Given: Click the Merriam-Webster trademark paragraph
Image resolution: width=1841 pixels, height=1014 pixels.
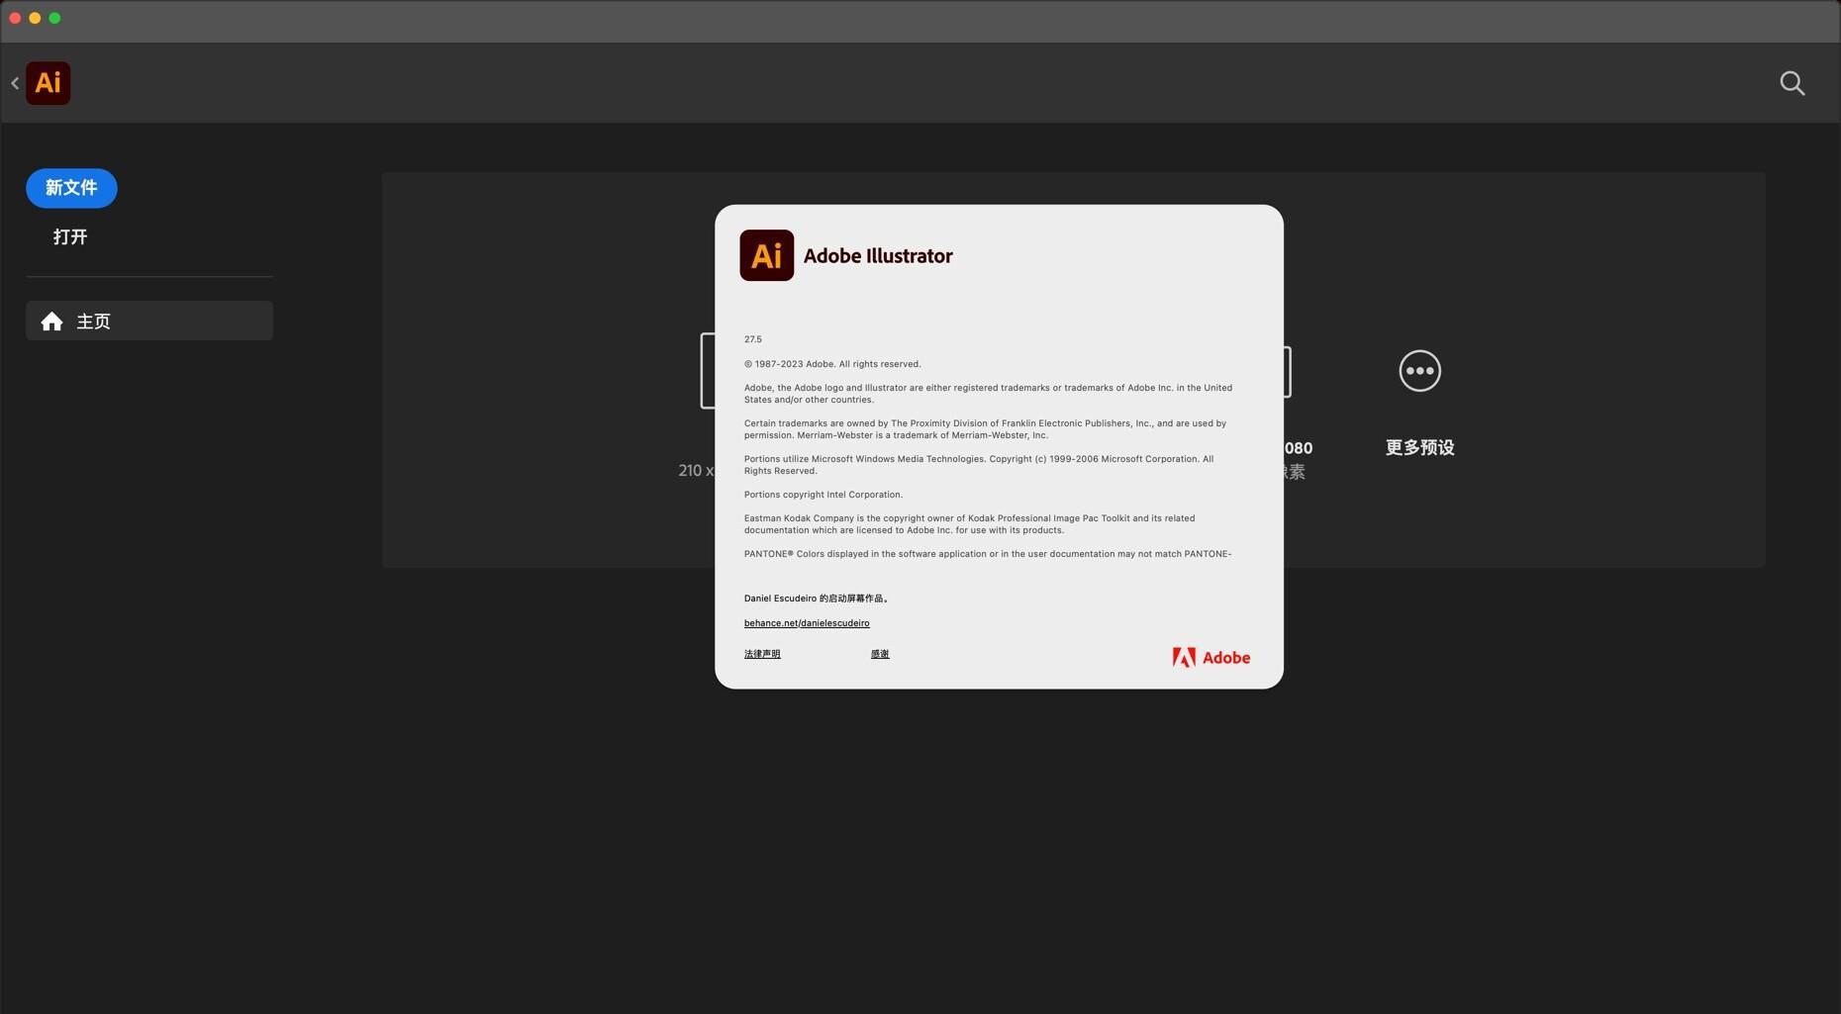Looking at the screenshot, I should point(985,429).
